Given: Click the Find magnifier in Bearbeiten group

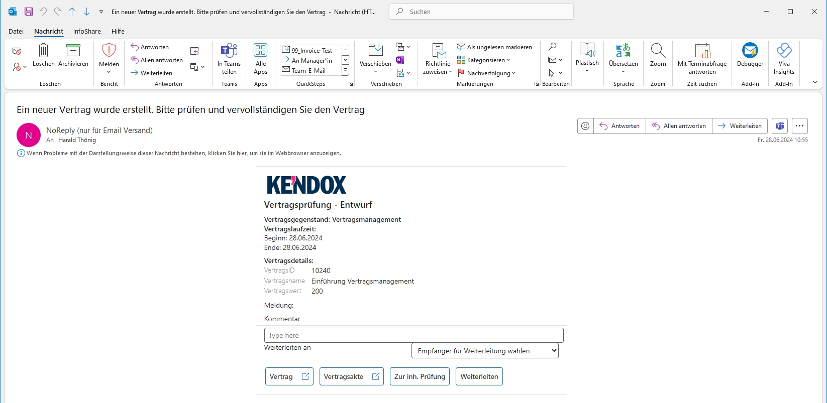Looking at the screenshot, I should (x=552, y=47).
